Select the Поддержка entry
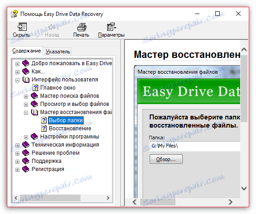 (47, 161)
